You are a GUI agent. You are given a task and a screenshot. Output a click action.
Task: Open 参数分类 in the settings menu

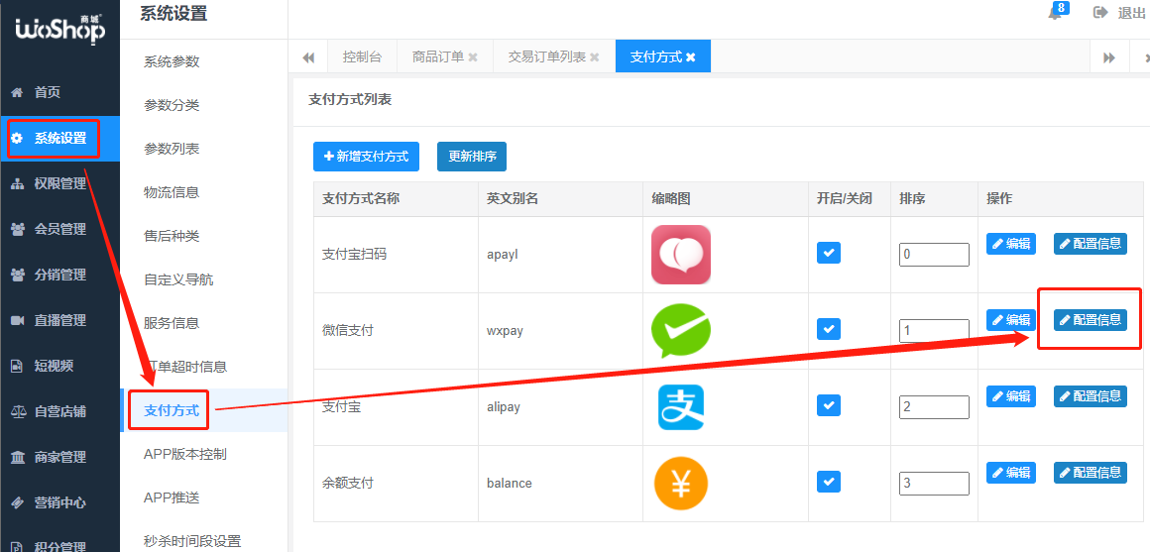click(x=172, y=106)
